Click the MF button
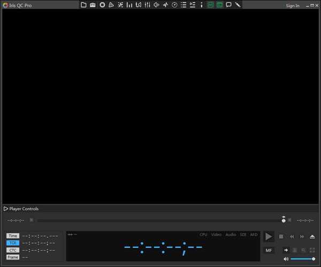This screenshot has height=267, width=321. pos(269,250)
